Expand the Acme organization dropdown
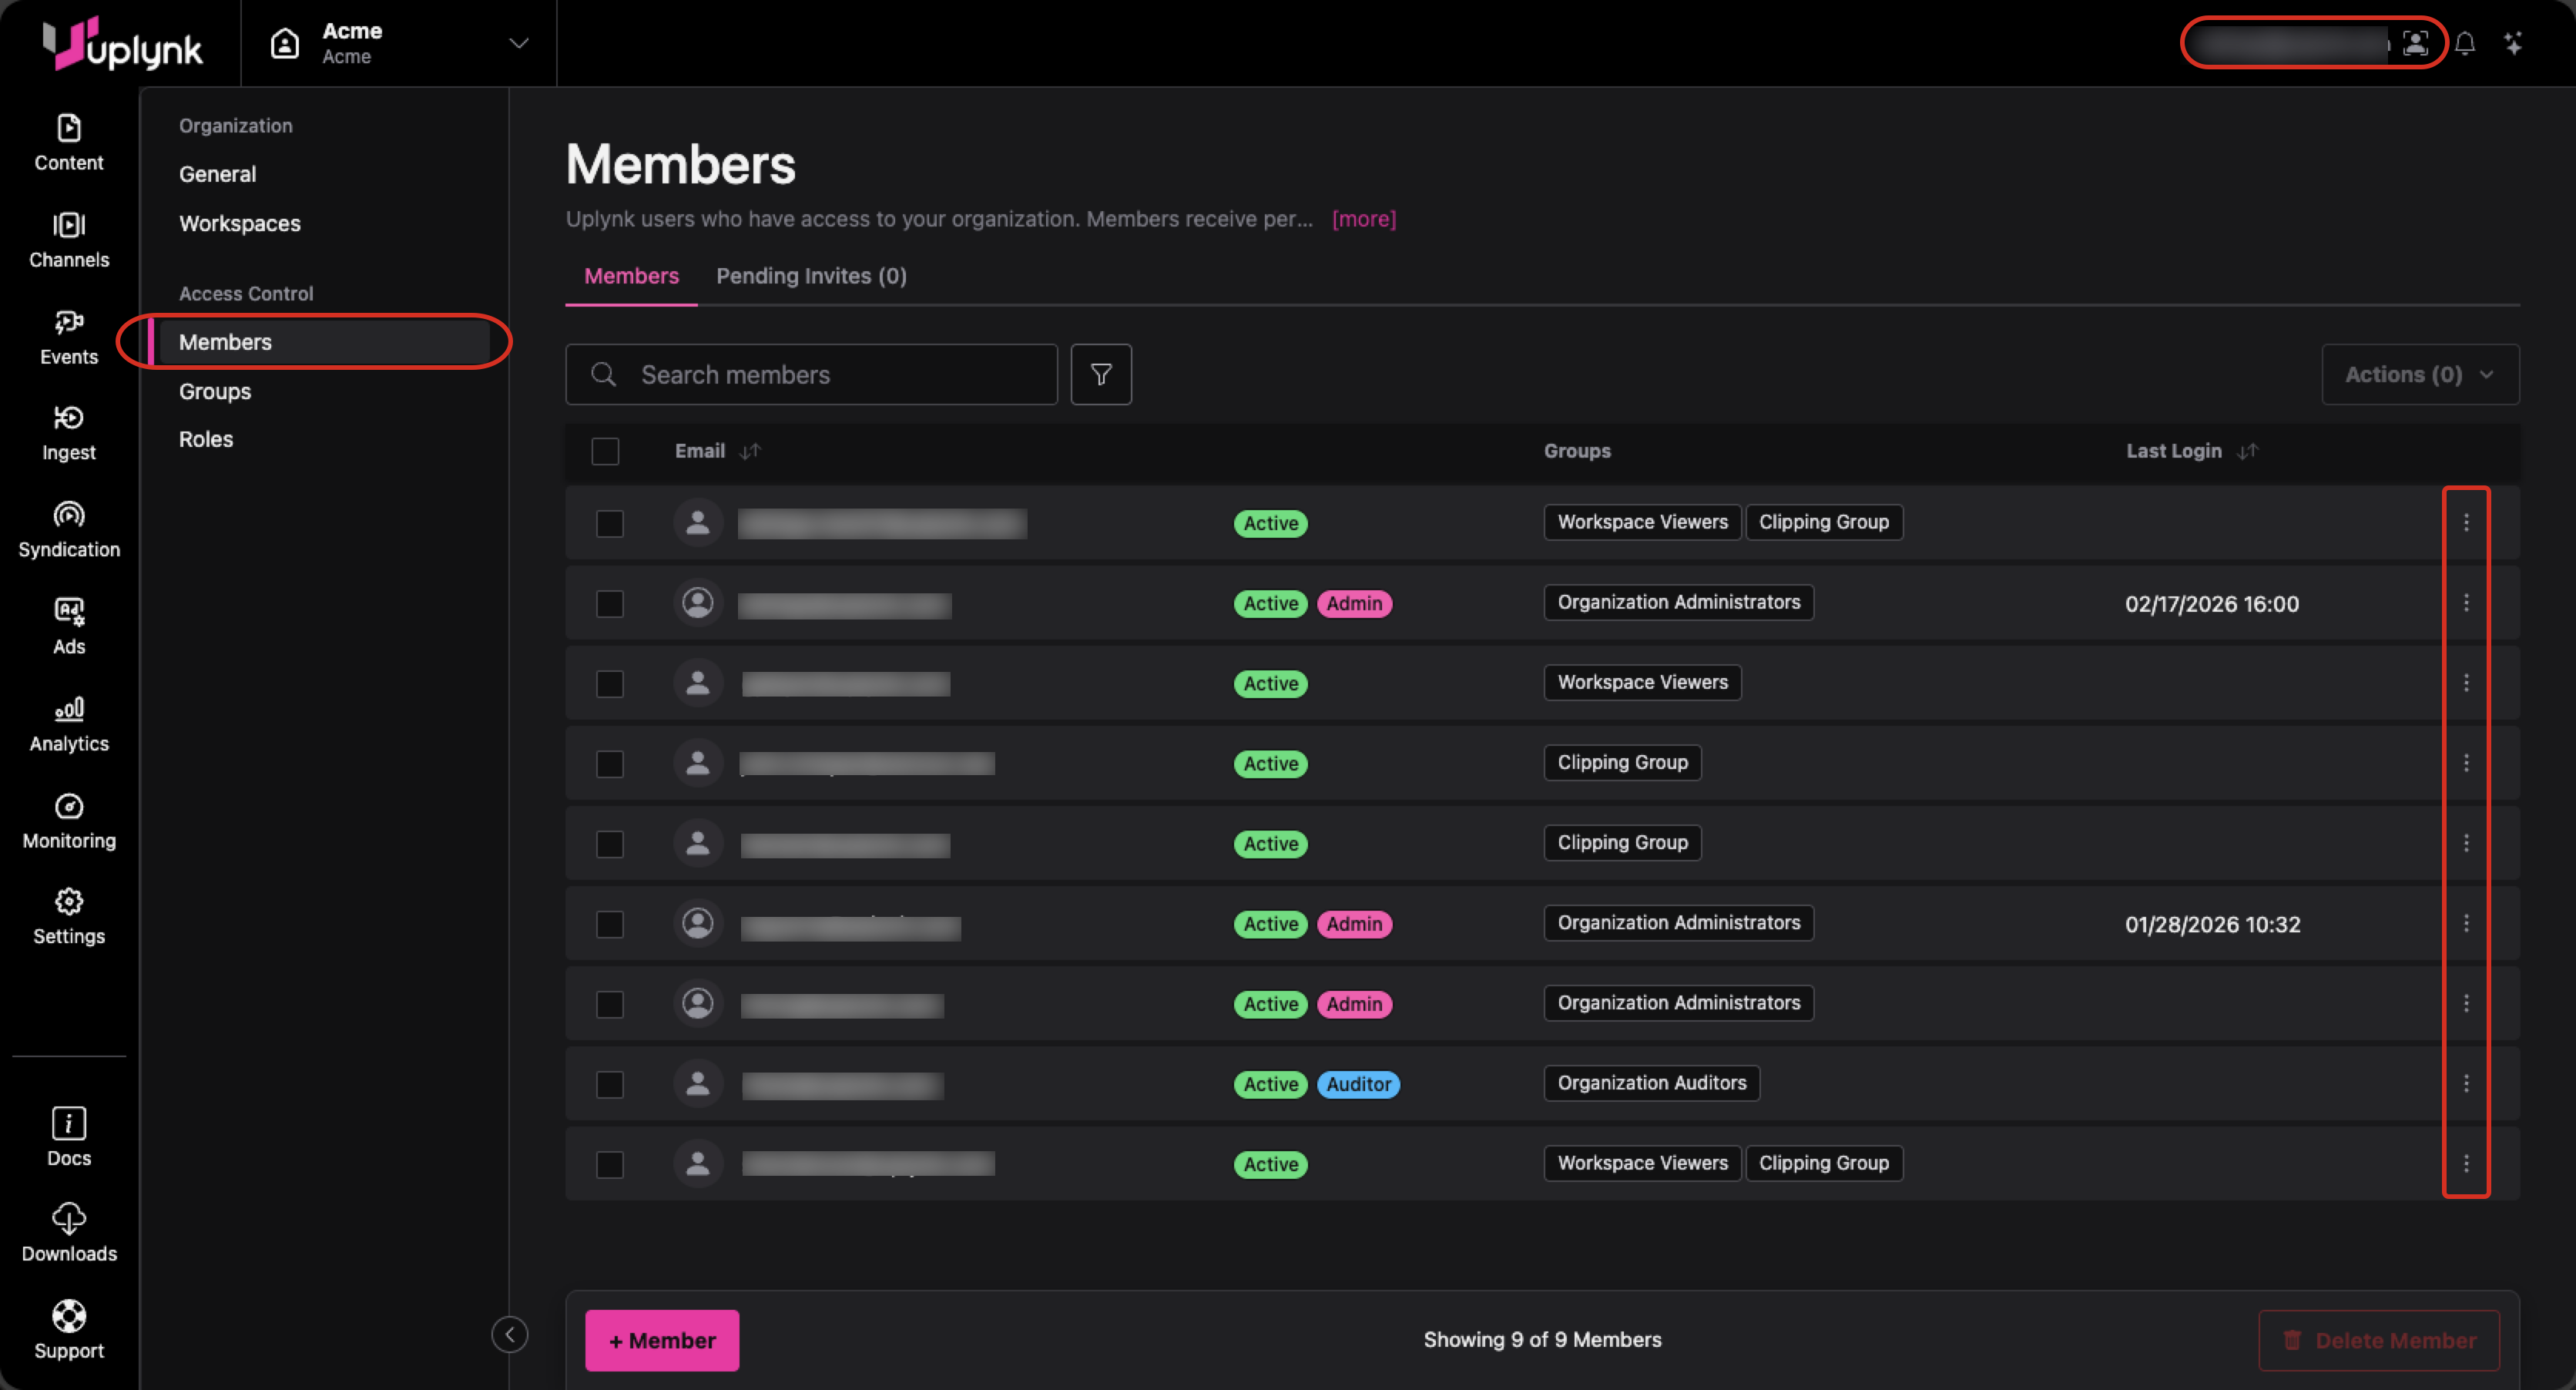 518,43
